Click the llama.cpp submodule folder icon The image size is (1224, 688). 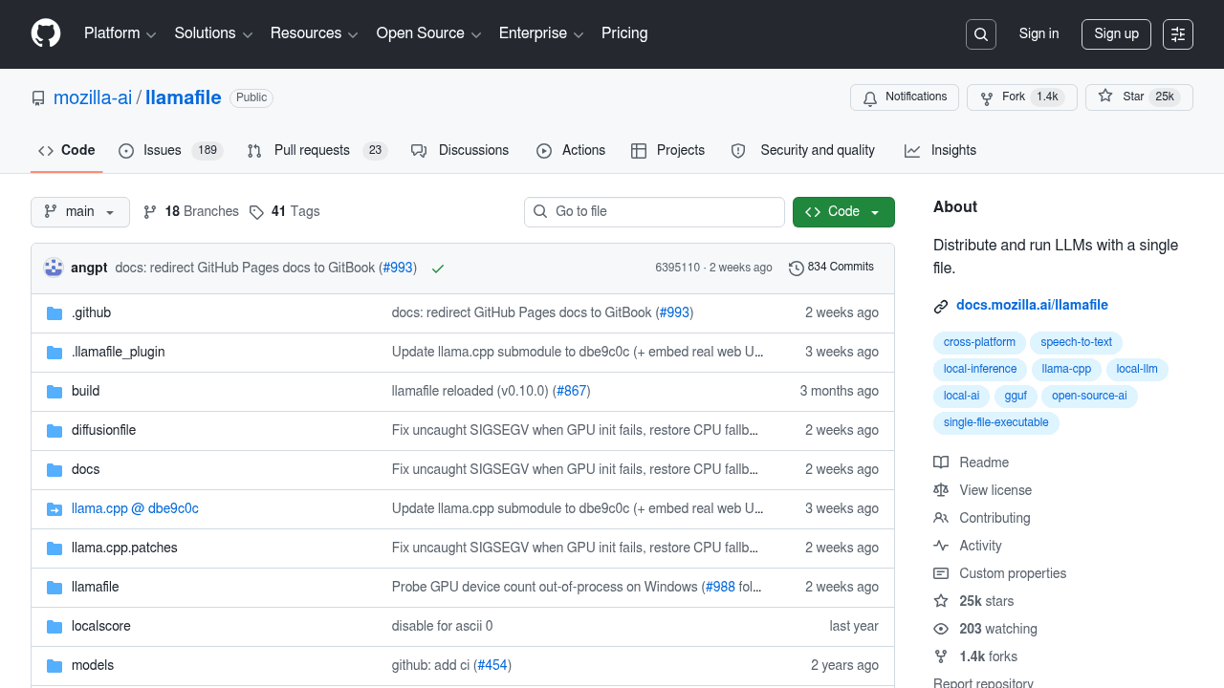click(55, 509)
